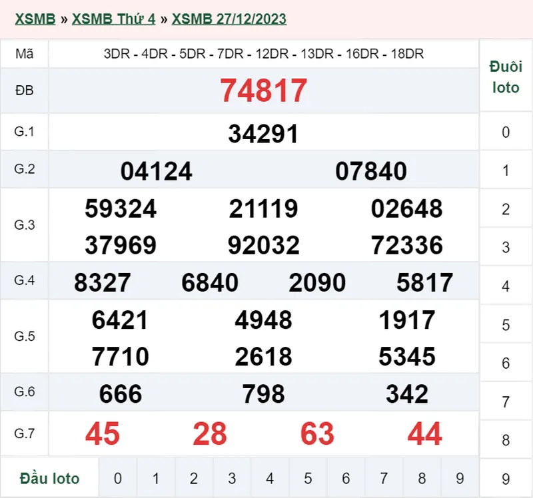
Task: Open the XSMB 27/12/2023 link
Action: click(229, 19)
